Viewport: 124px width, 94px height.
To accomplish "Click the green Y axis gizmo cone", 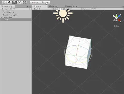I will [x=117, y=16].
